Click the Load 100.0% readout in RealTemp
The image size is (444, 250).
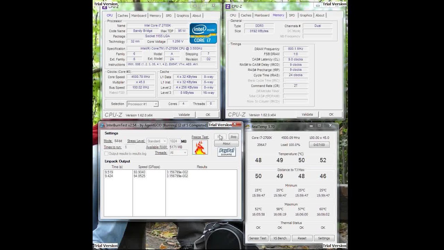[x=290, y=145]
